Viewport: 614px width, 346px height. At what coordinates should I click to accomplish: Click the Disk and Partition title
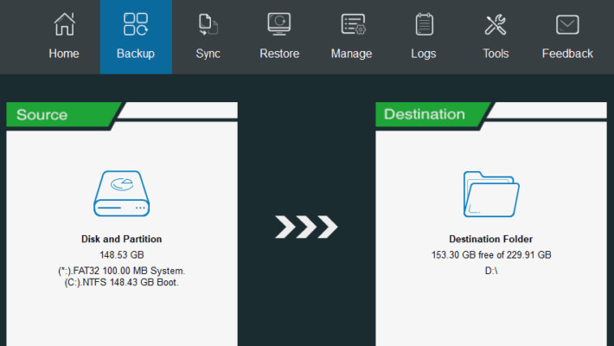click(x=121, y=239)
